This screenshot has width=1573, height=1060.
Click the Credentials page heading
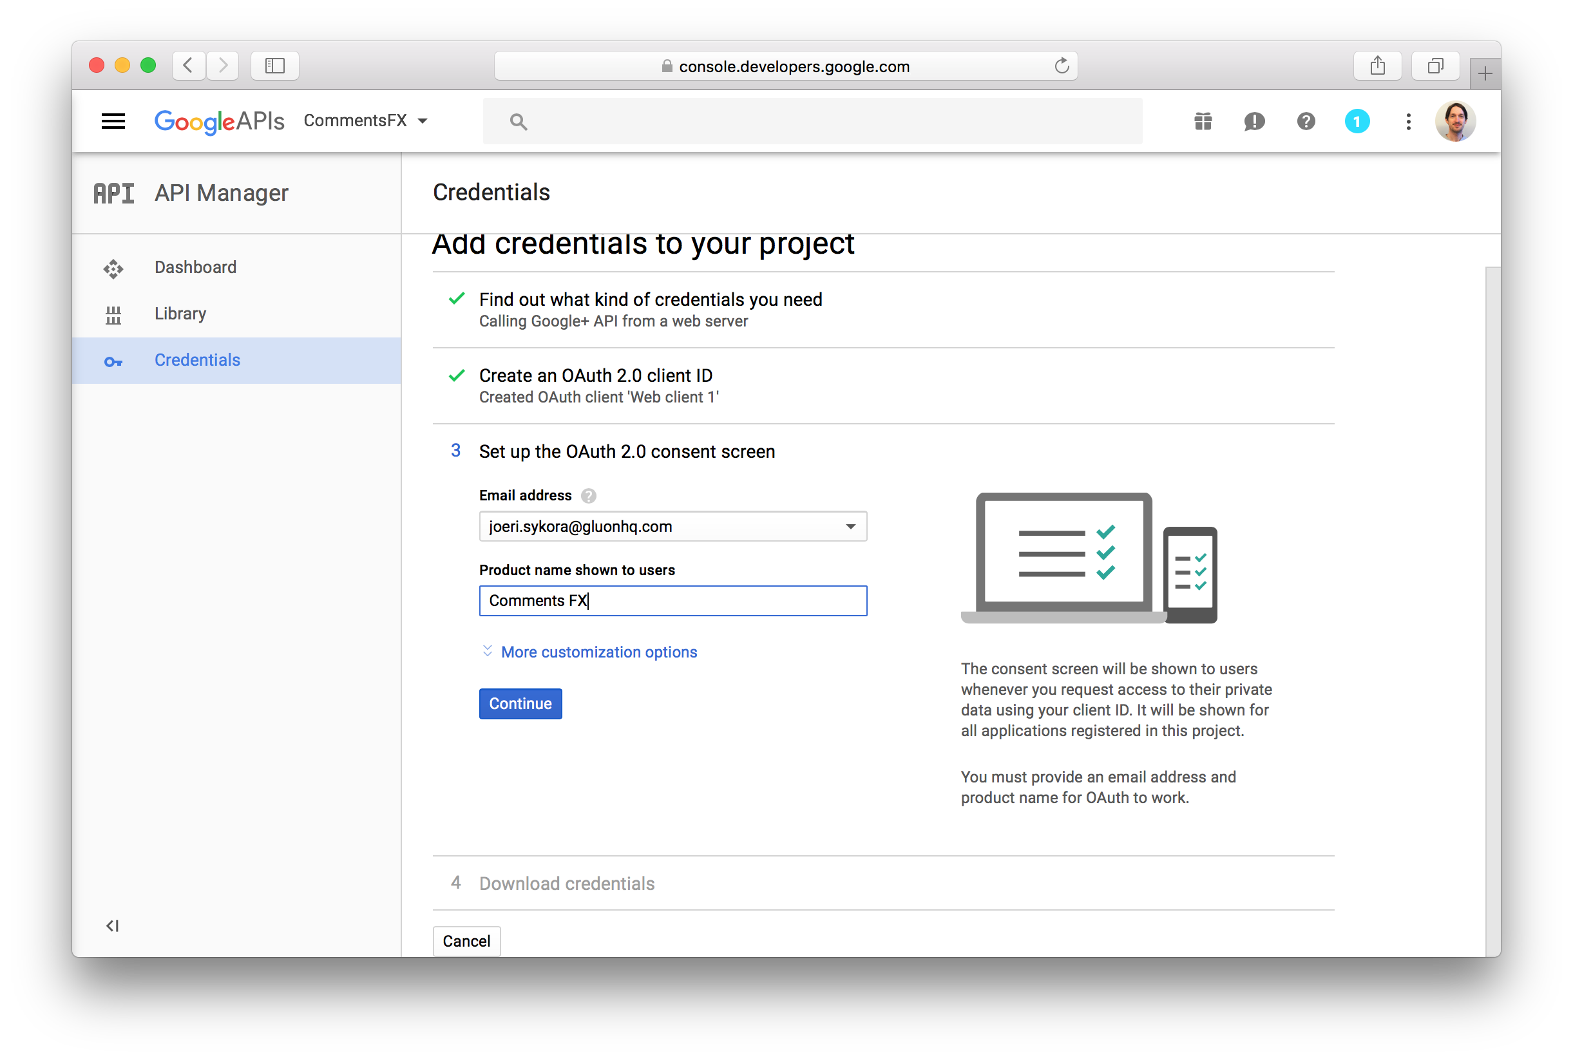(x=491, y=193)
